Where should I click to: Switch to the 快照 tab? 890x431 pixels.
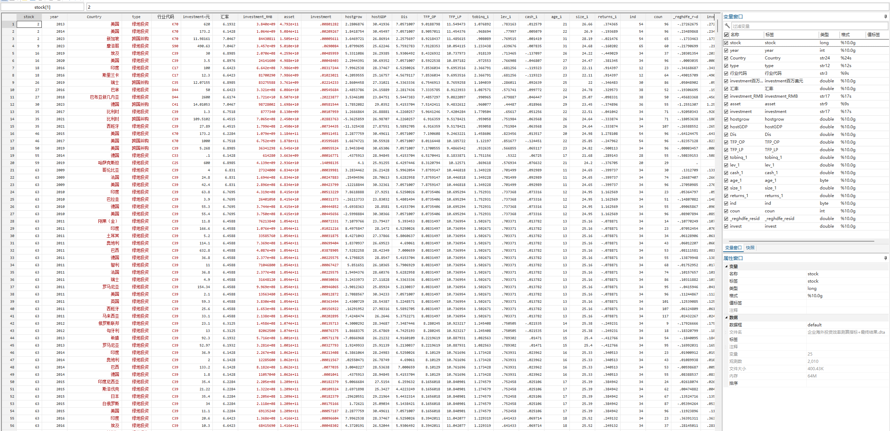(x=750, y=248)
